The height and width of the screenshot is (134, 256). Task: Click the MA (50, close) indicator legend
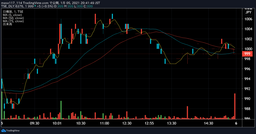click(x=13, y=18)
